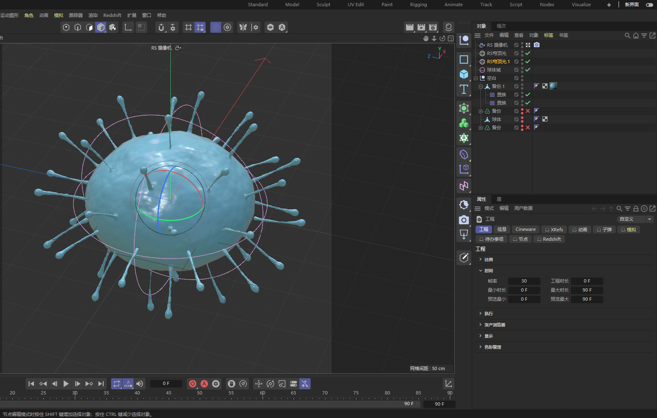Toggle green enable check on RS穹顶光
This screenshot has width=657, height=418.
point(528,53)
